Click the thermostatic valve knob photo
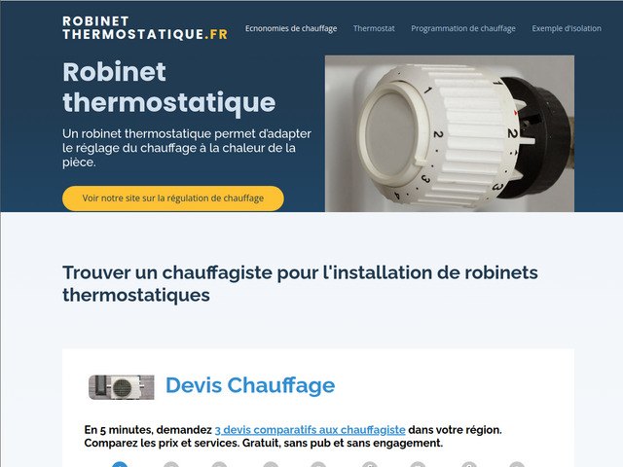 coord(450,133)
